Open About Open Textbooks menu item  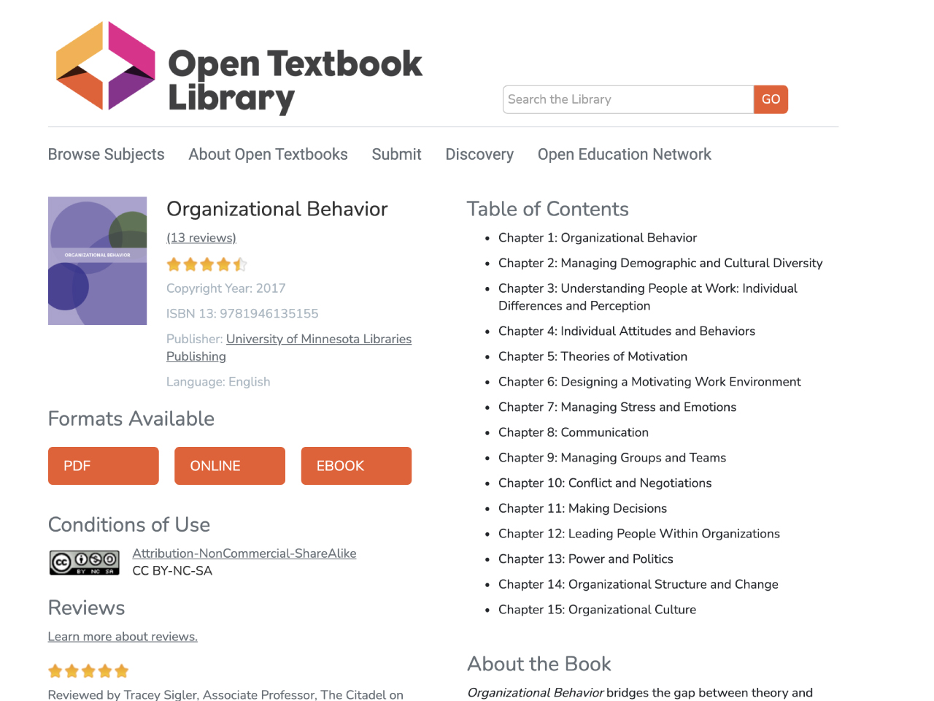point(268,155)
